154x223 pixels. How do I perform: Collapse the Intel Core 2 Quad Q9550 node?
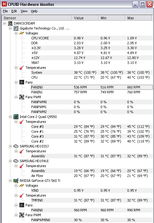[x=10, y=117]
